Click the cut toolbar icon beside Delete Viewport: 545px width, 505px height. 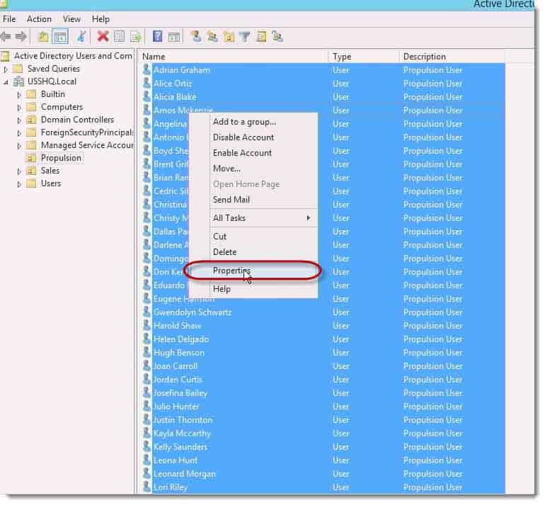click(81, 37)
